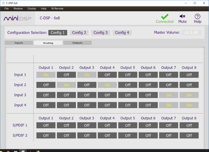209x152 pixels.
Task: Open the Help menu in the menu bar
Action: pos(44,9)
